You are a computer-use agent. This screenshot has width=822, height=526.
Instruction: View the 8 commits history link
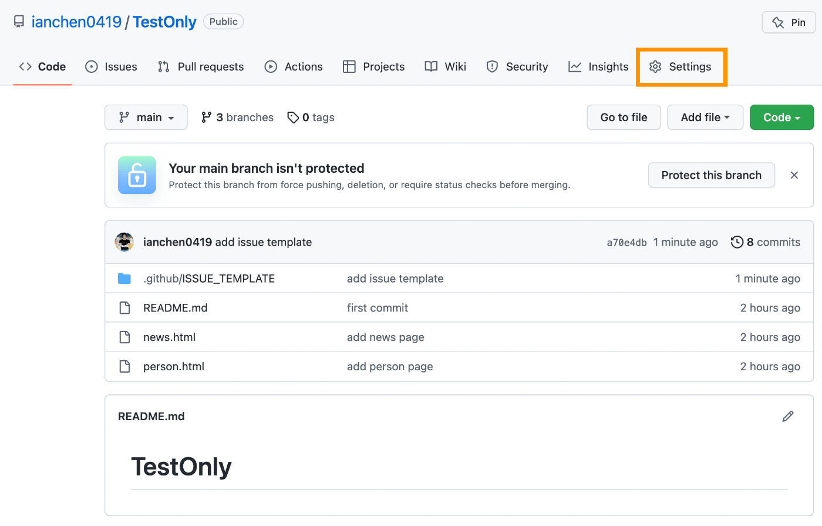point(766,242)
